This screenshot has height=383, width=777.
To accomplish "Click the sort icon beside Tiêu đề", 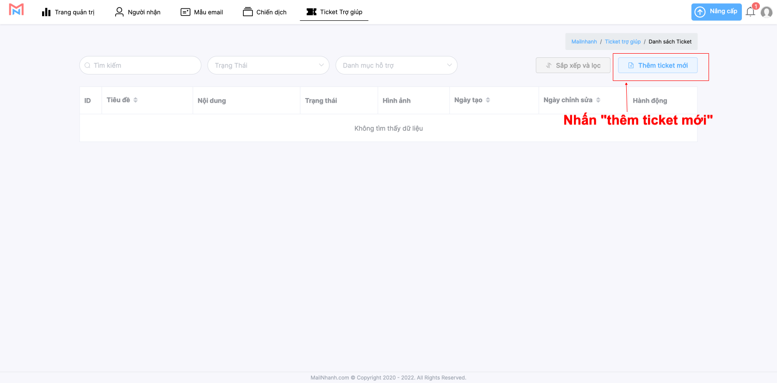I will pos(136,100).
